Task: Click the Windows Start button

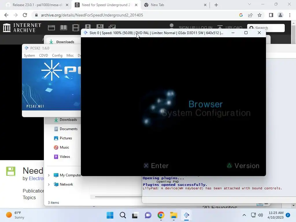Action: pyautogui.click(x=110, y=215)
